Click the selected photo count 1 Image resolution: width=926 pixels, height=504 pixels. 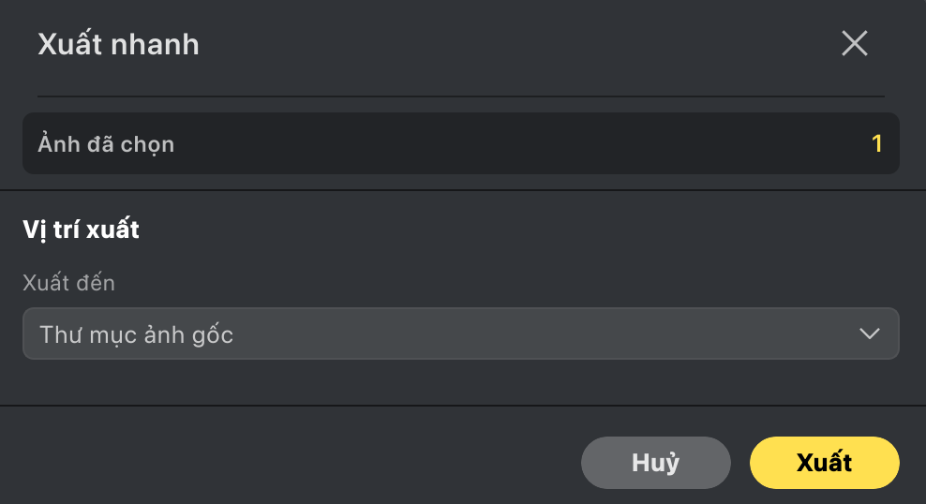(x=877, y=144)
